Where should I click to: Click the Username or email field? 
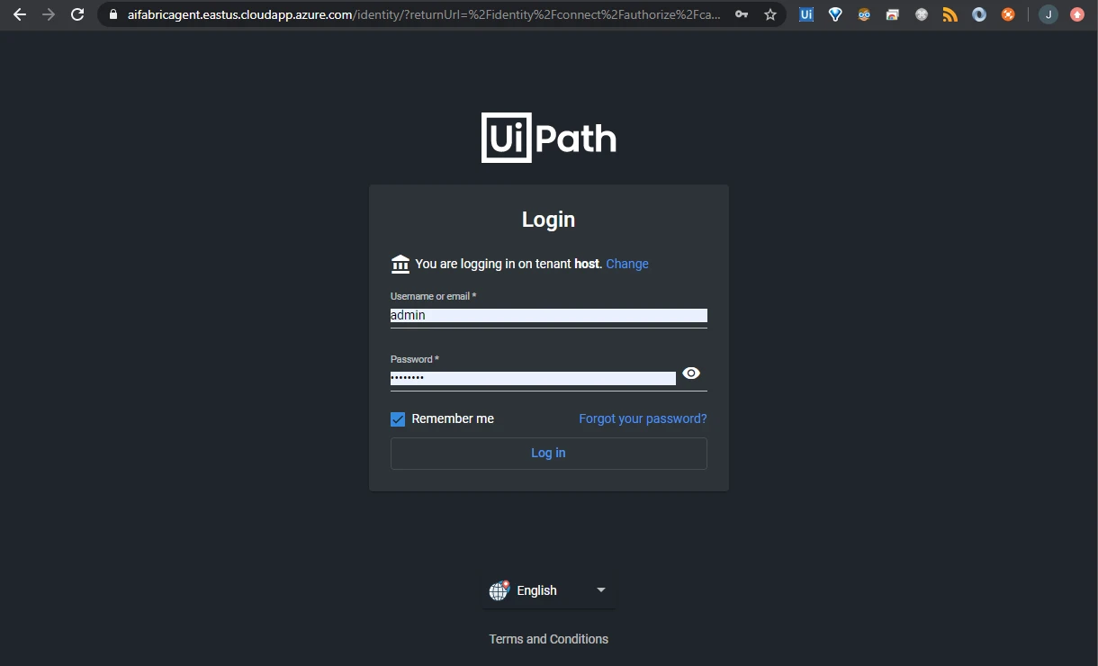pyautogui.click(x=549, y=315)
